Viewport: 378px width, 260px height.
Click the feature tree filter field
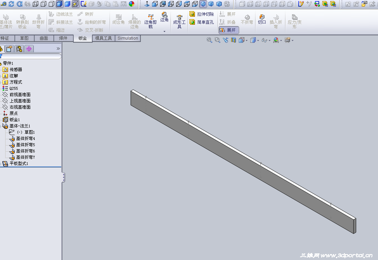point(31,56)
